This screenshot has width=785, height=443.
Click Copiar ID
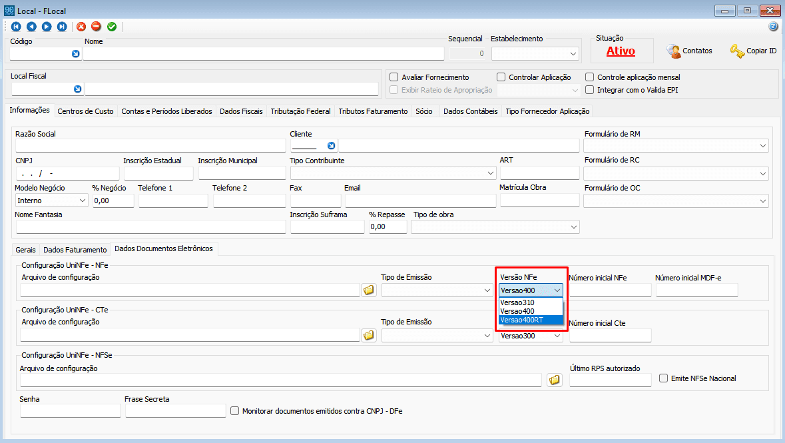[754, 51]
